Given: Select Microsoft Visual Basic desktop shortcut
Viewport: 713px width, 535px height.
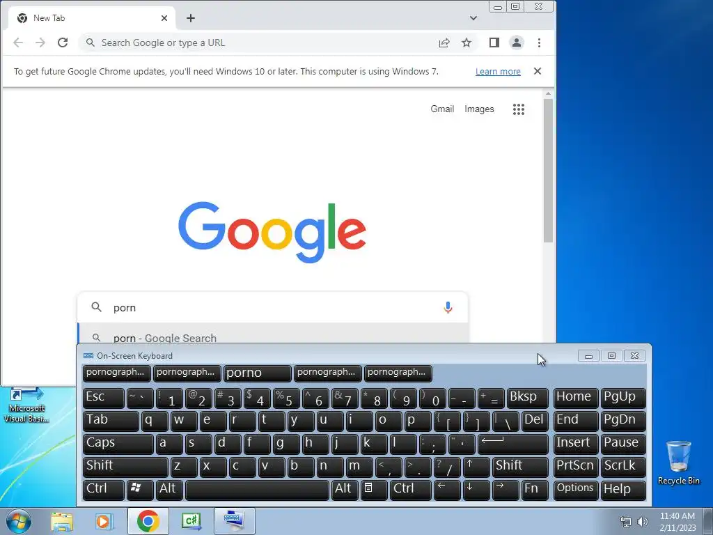Looking at the screenshot, I should coord(26,405).
